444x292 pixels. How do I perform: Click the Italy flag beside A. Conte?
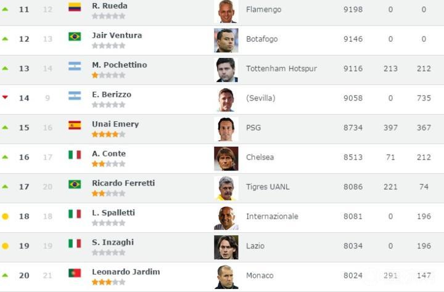pyautogui.click(x=75, y=155)
